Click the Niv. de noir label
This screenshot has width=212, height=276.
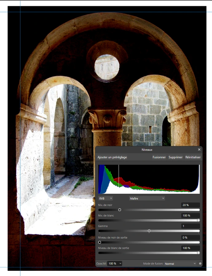coord(105,205)
